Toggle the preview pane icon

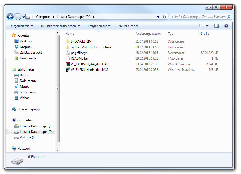point(216,26)
